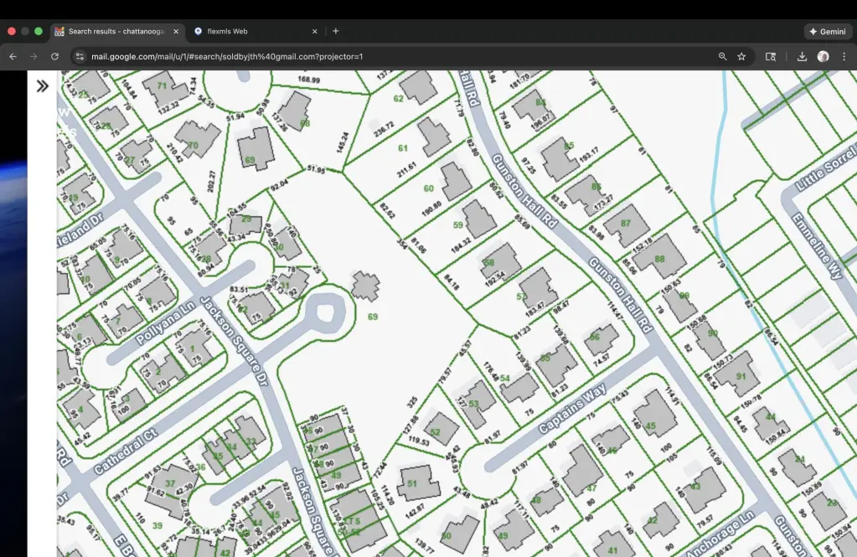This screenshot has height=557, width=857.
Task: Switch to the flexmls Web tab
Action: point(228,31)
